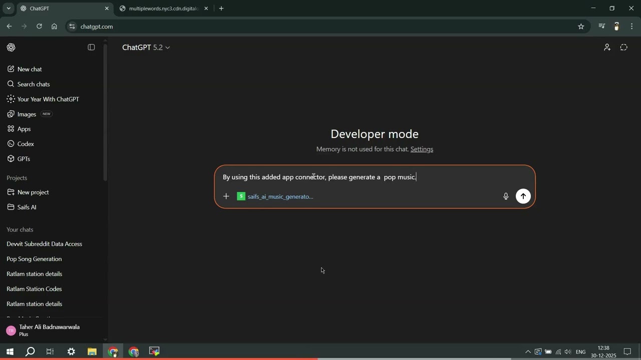Reload the page in Chrome
641x360 pixels.
(39, 26)
